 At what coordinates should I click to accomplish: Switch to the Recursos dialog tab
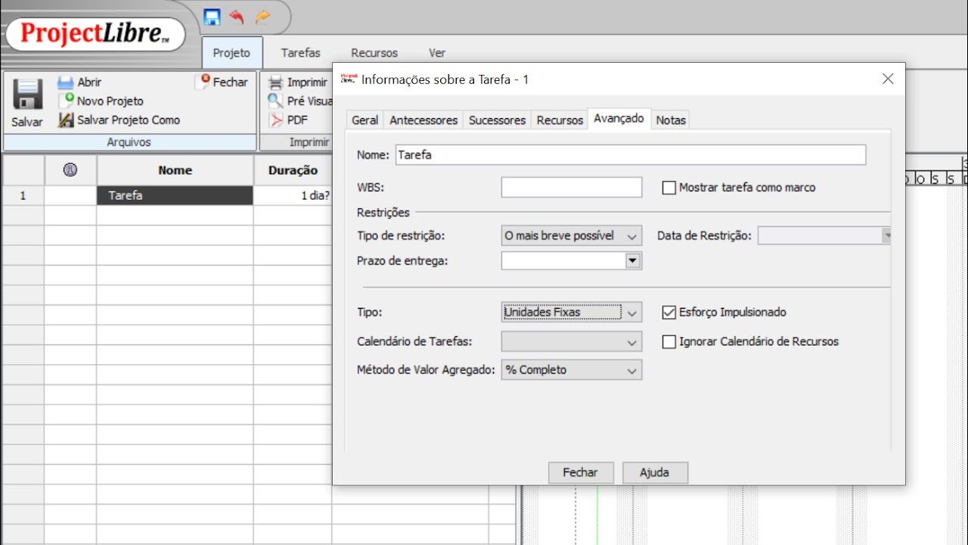pos(560,120)
